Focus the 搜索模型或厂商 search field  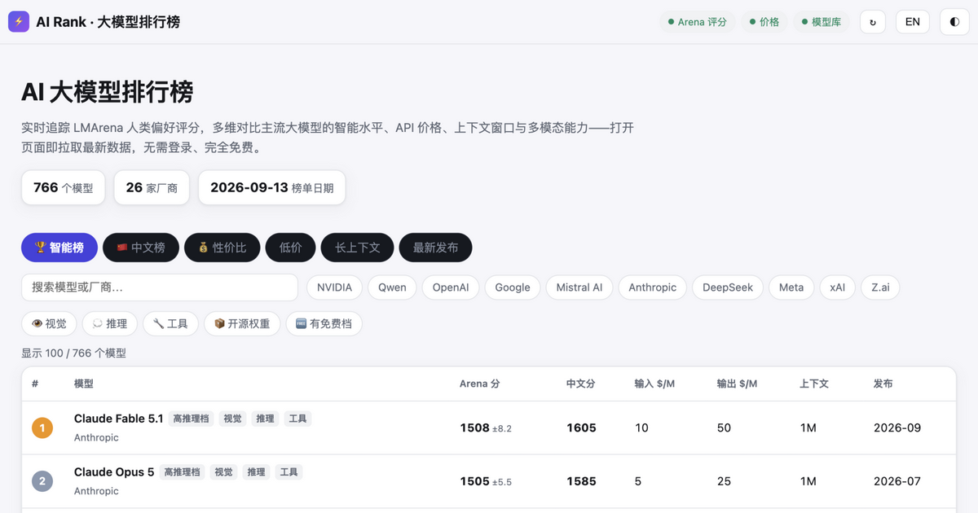160,287
